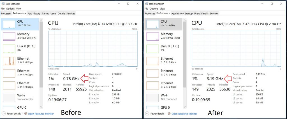Click first Ethernet graph in left sidebar
Viewport: 287px width, 119px height.
(9, 61)
